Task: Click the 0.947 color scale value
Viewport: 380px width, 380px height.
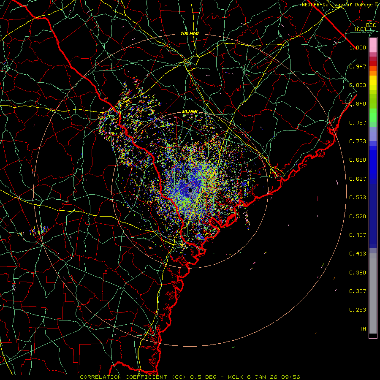Action: click(358, 66)
